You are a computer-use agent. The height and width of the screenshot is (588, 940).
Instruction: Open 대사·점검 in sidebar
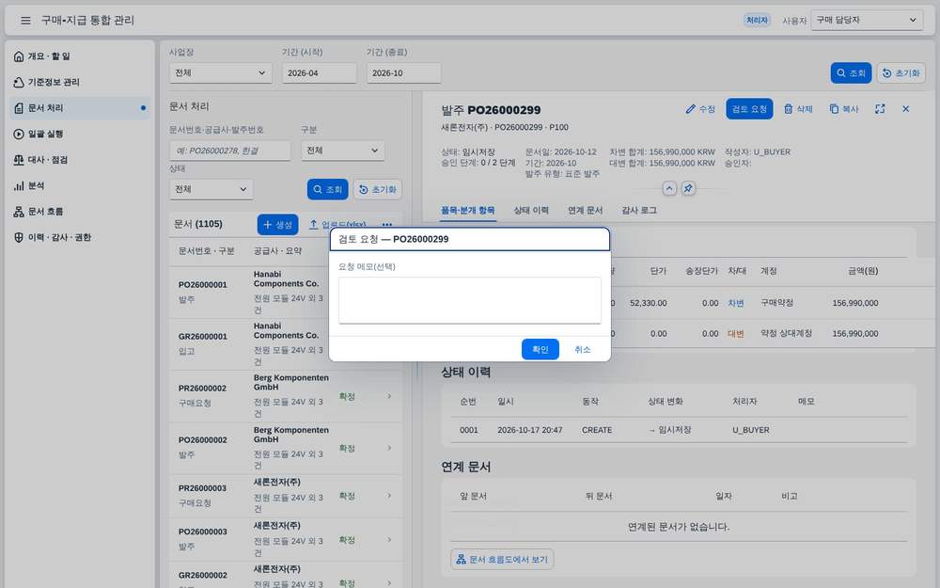[x=80, y=160]
